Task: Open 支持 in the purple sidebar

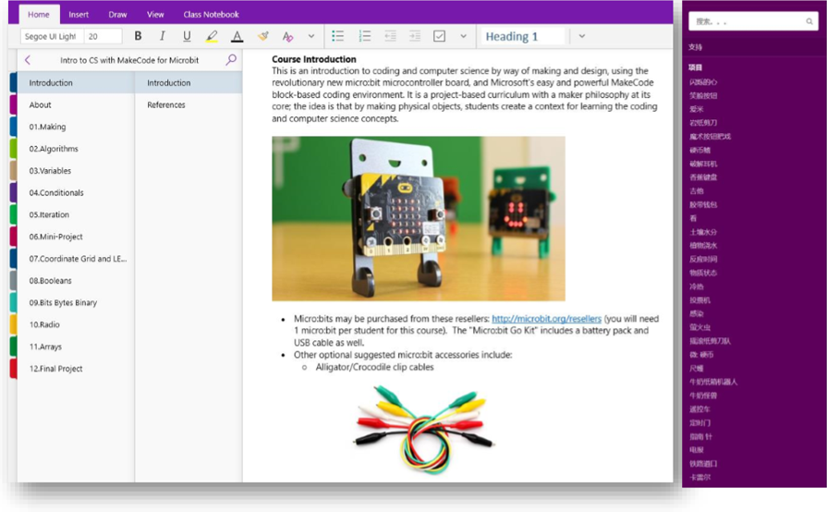Action: tap(695, 47)
